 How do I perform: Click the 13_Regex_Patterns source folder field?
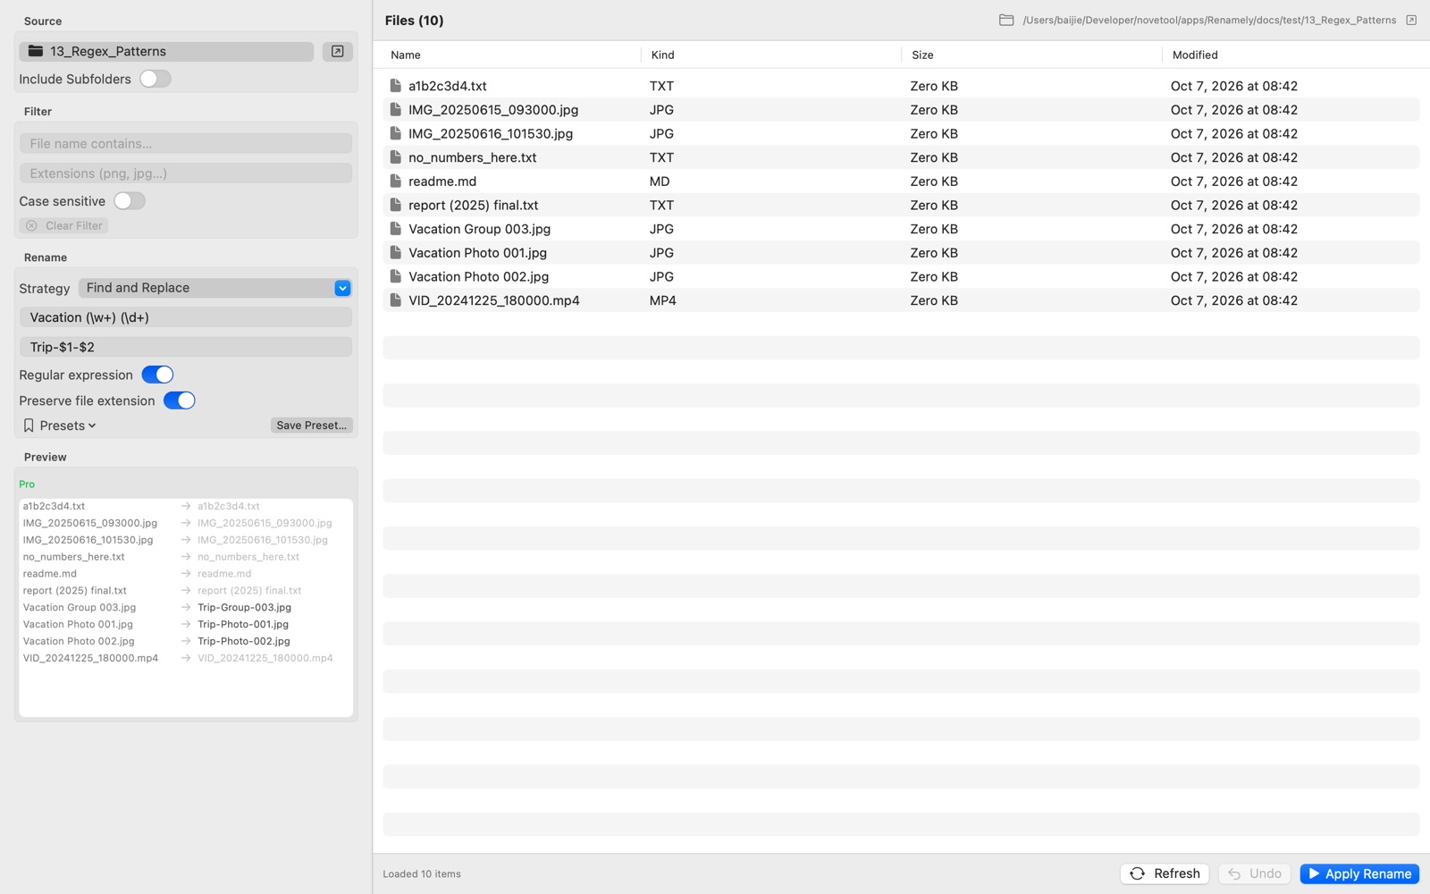(166, 51)
